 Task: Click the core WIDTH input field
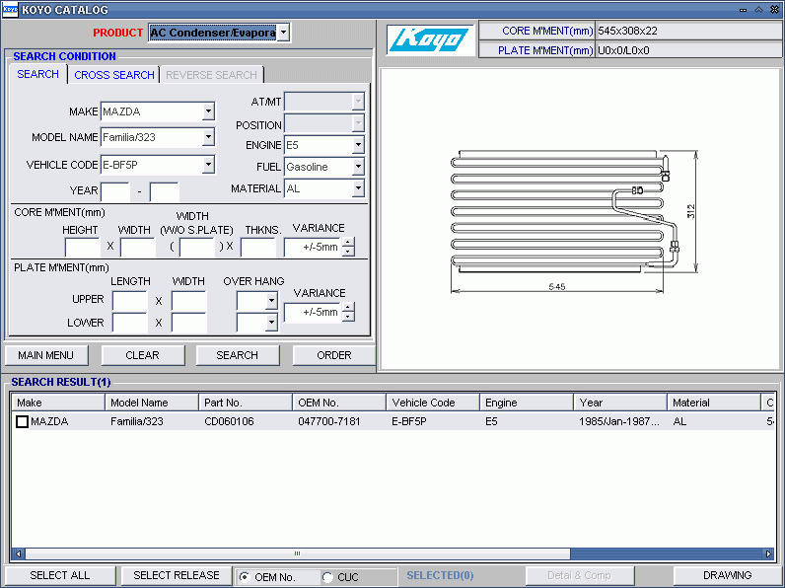(x=138, y=247)
